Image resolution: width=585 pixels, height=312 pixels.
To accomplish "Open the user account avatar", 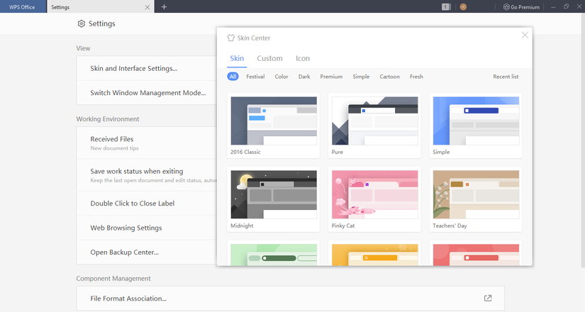I will 463,6.
